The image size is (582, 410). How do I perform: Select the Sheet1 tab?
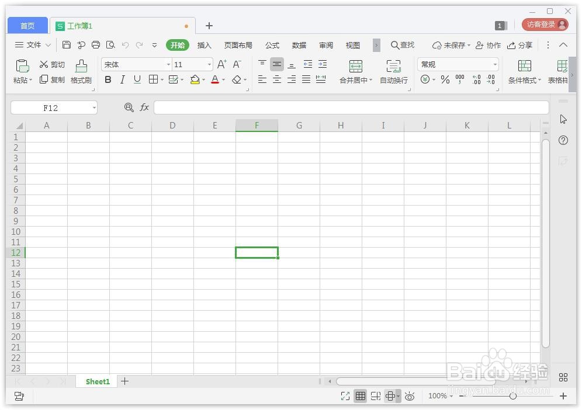click(x=98, y=381)
